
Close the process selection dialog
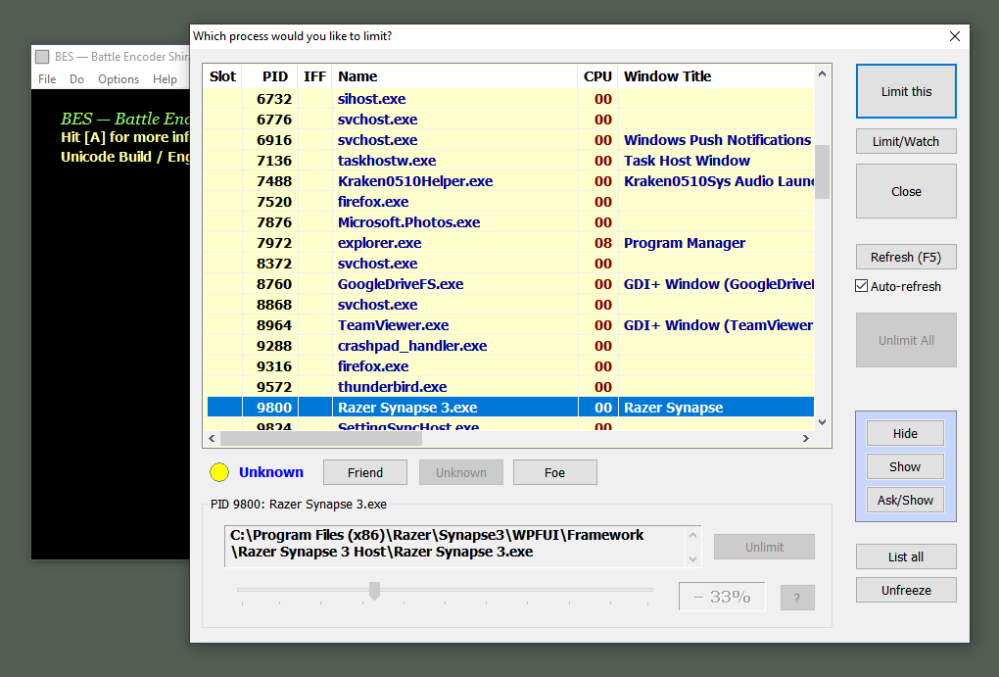[954, 36]
